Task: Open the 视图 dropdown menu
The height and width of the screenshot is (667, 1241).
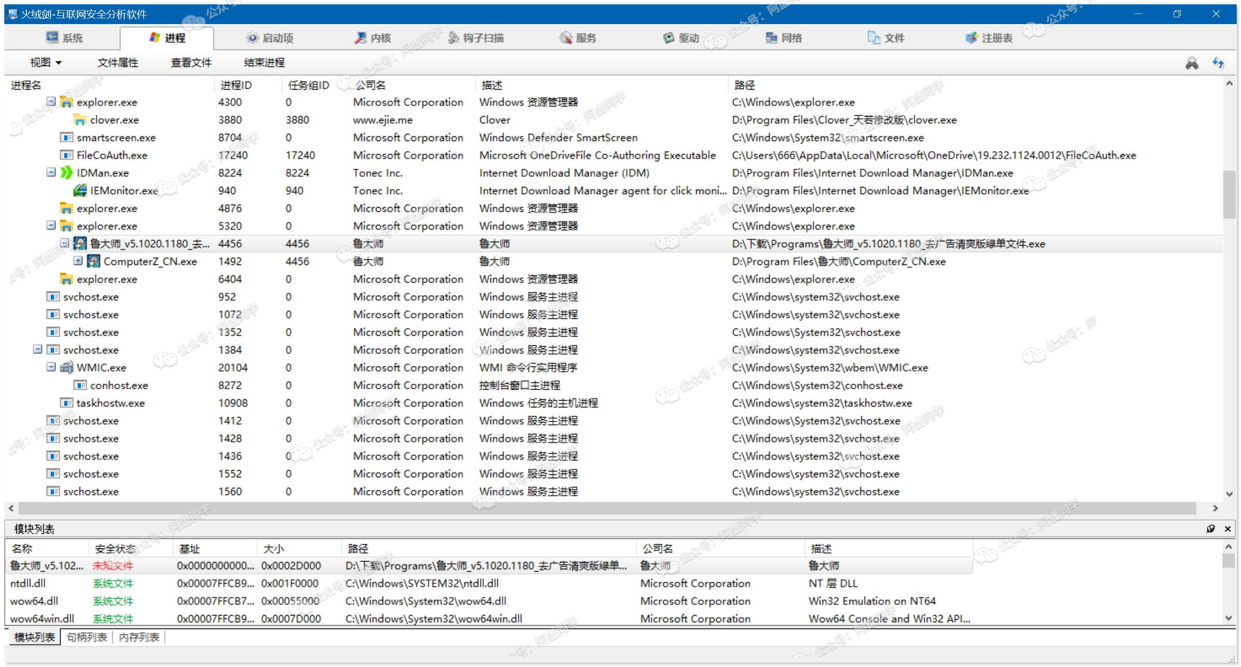Action: click(46, 62)
